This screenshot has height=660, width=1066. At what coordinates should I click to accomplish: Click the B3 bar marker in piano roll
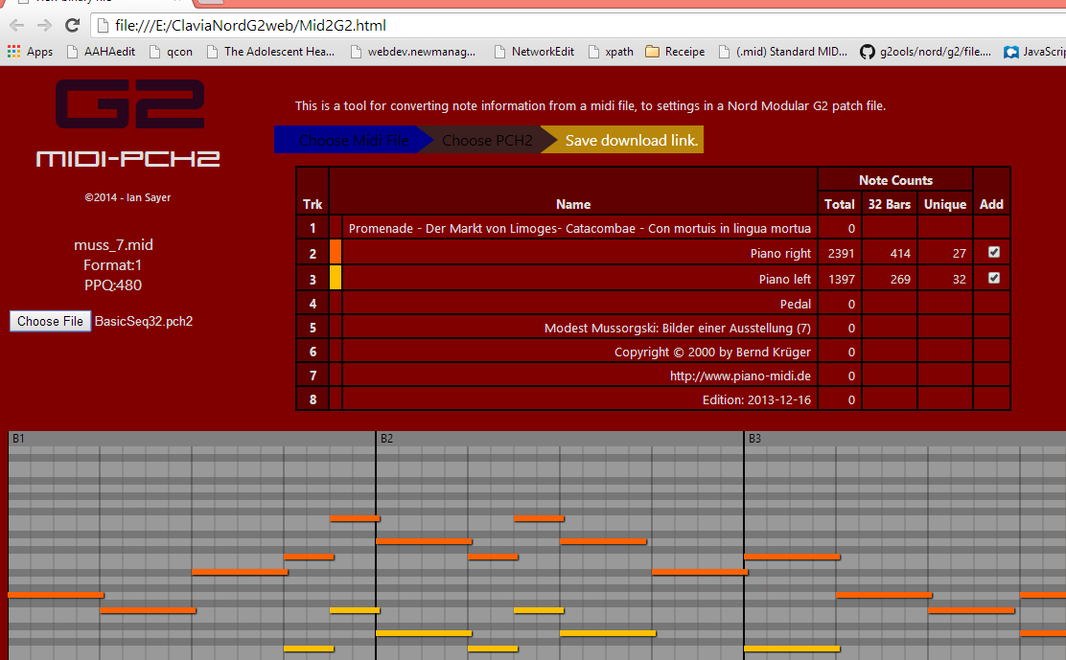(x=755, y=439)
